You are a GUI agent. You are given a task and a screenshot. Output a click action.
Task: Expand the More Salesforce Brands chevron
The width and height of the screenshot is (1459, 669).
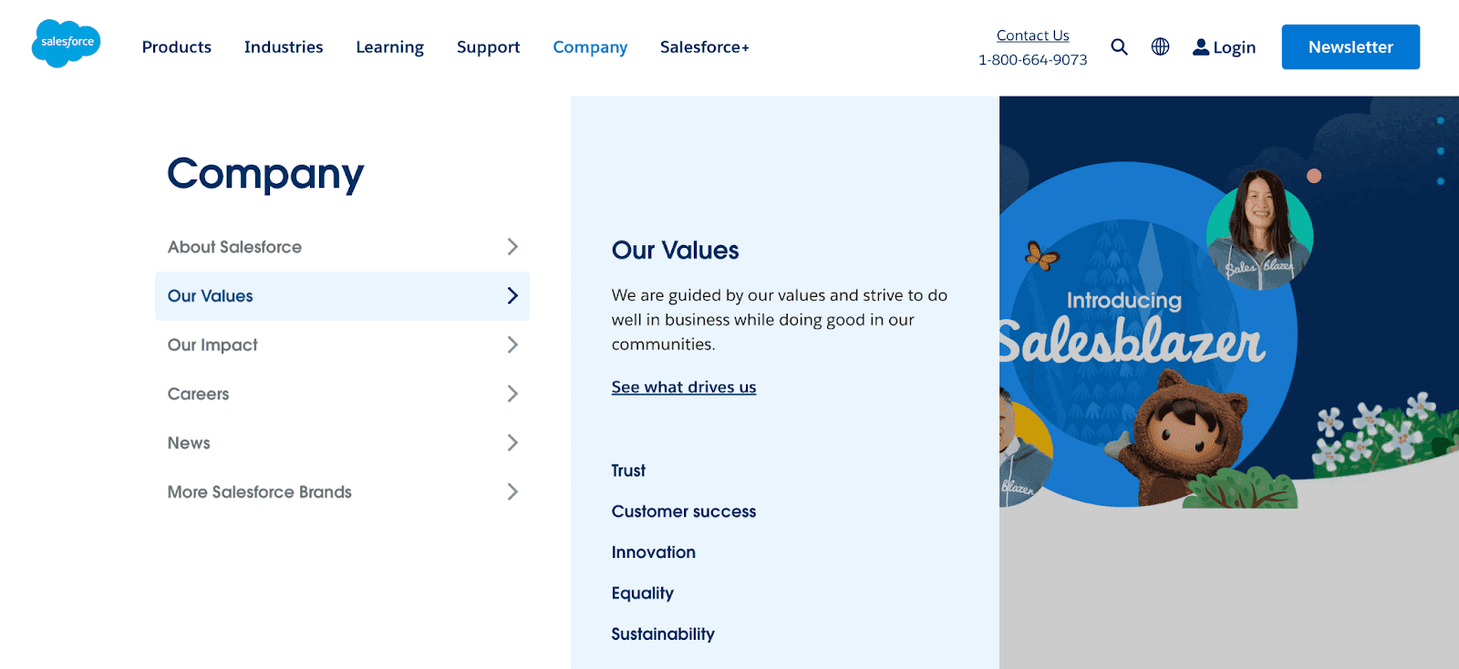[512, 491]
